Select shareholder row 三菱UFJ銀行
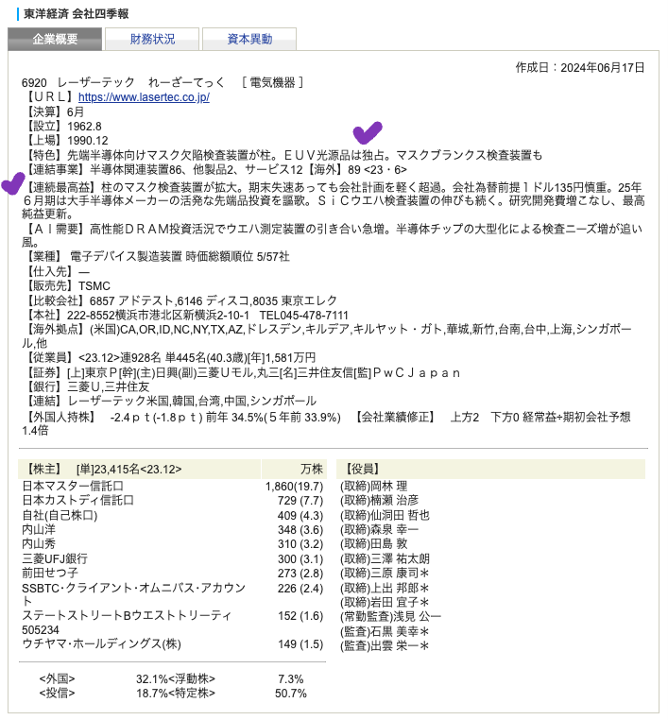The image size is (668, 720). tap(55, 558)
